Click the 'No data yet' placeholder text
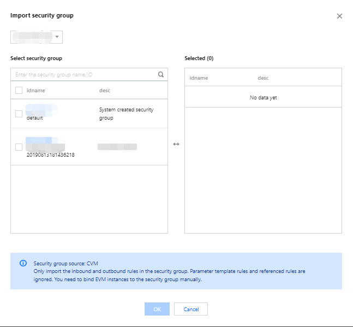Screen dimensions: 353x327 pos(264,98)
